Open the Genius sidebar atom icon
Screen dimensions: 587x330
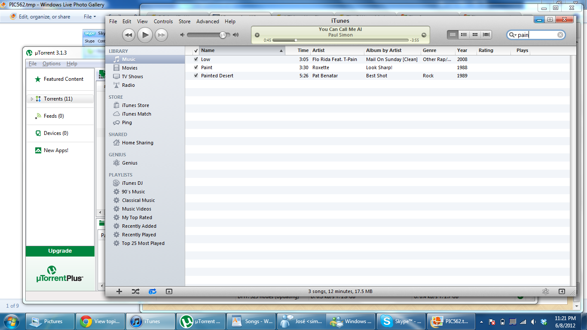(545, 291)
